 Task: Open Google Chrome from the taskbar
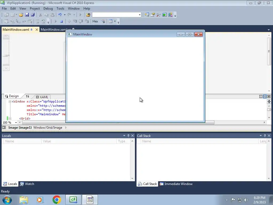coord(57,200)
